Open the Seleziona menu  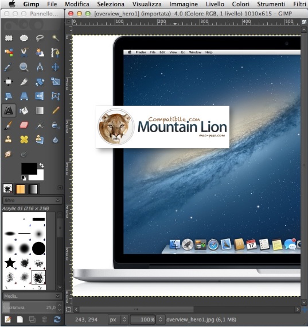coord(111,4)
